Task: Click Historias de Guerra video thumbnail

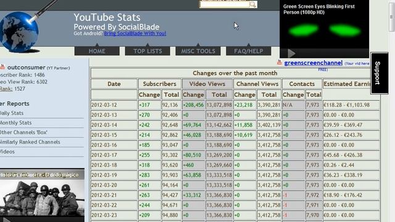Action: [x=42, y=195]
